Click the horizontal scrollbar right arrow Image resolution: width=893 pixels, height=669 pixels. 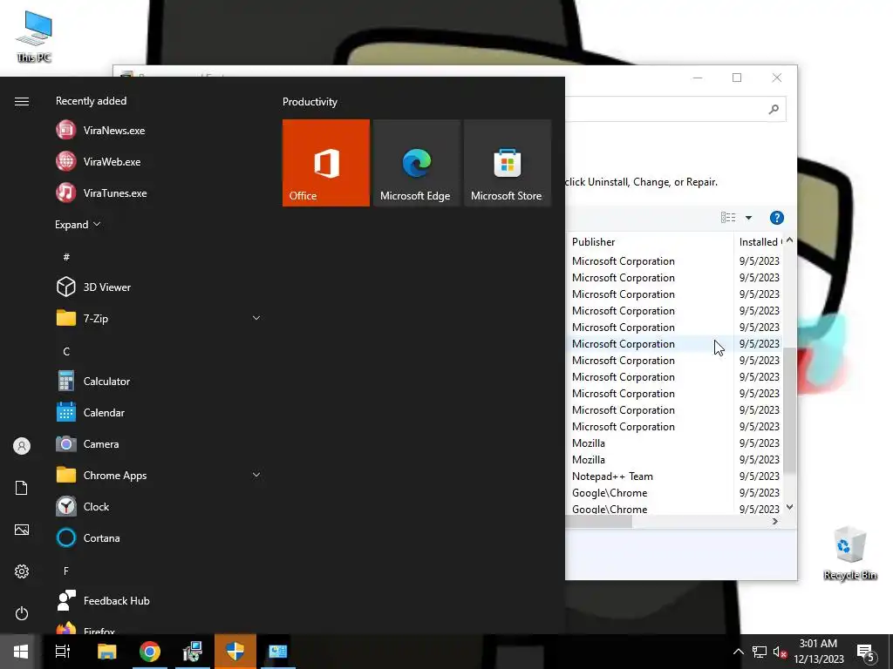pyautogui.click(x=775, y=522)
